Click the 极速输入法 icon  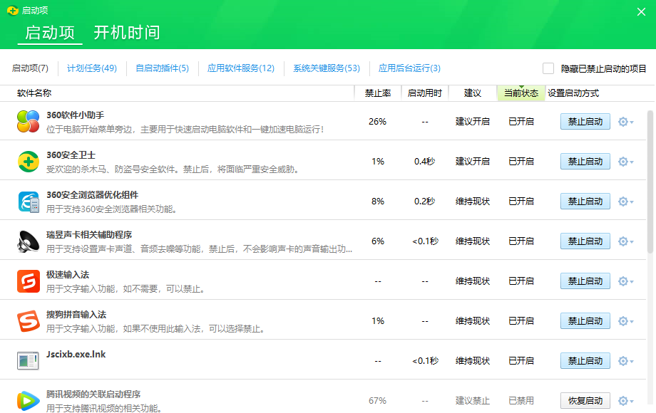(29, 281)
